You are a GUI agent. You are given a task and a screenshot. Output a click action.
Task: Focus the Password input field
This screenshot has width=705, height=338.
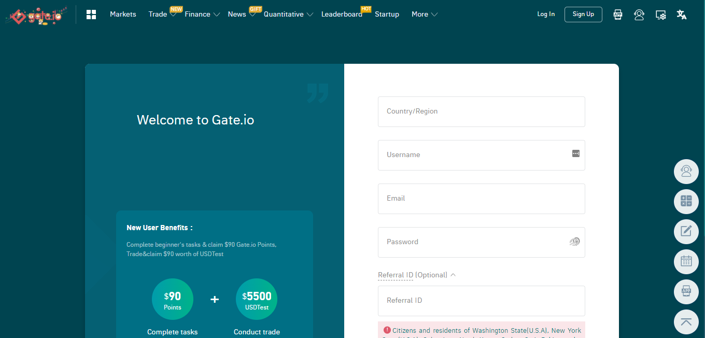point(481,242)
